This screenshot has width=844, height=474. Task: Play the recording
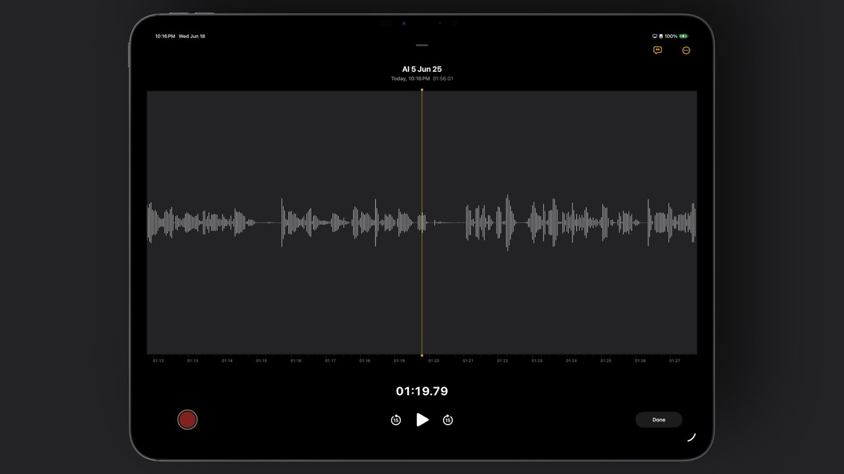422,419
